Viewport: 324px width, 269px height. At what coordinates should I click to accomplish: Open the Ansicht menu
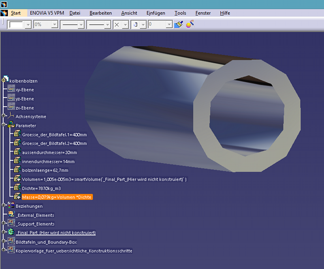click(129, 13)
